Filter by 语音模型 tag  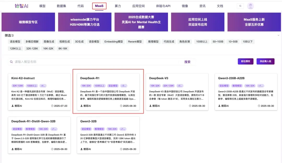(x=94, y=42)
